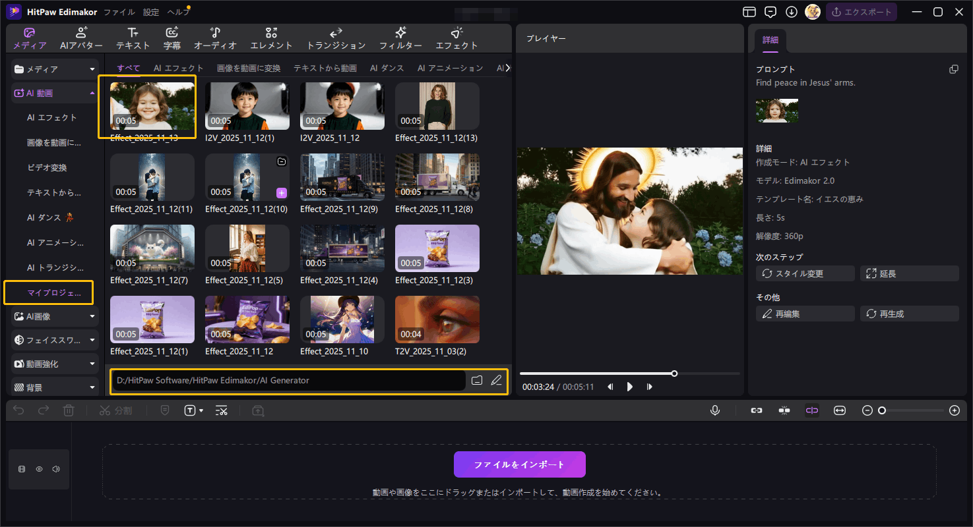
Task: Mute the track with the speaker icon
Action: pyautogui.click(x=56, y=468)
